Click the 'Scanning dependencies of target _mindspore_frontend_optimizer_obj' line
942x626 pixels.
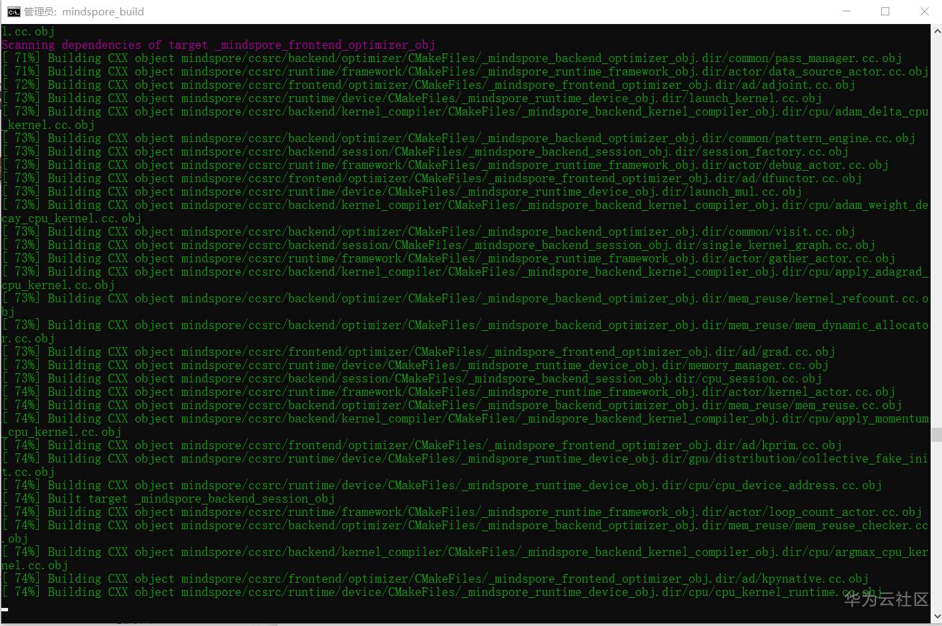click(x=218, y=45)
